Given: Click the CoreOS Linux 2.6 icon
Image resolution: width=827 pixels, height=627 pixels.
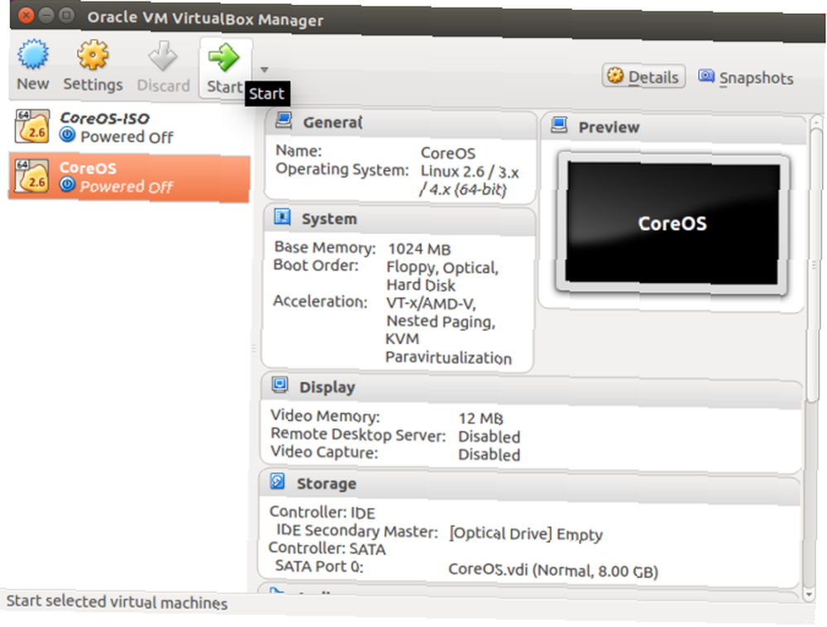Looking at the screenshot, I should [32, 176].
